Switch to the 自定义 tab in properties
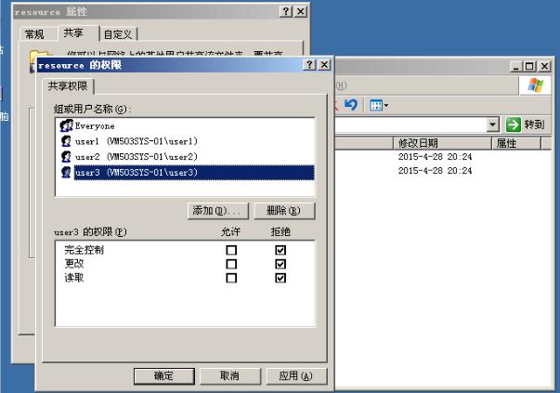560x393 pixels. [x=118, y=34]
